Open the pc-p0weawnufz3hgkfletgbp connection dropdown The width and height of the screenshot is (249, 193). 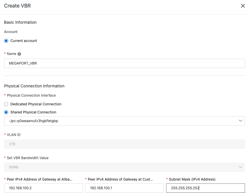[x=122, y=121]
